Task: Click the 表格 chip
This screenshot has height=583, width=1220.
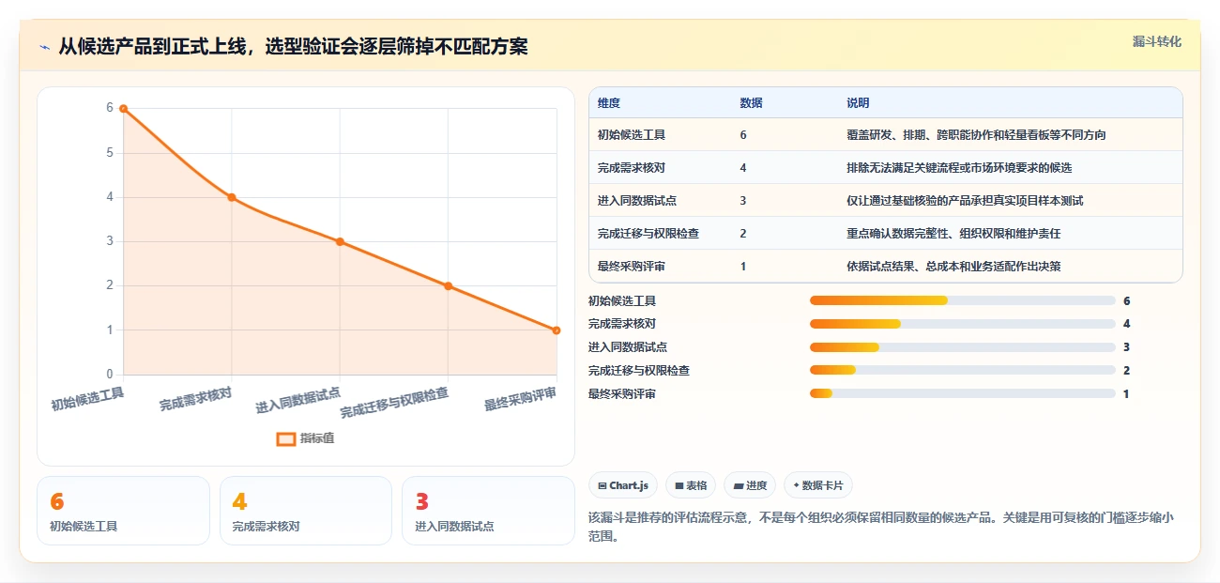Action: coord(691,485)
